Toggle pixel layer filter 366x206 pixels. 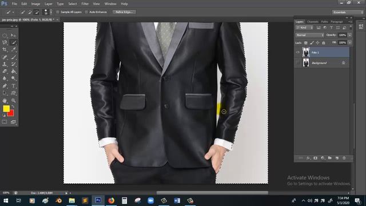(x=319, y=27)
